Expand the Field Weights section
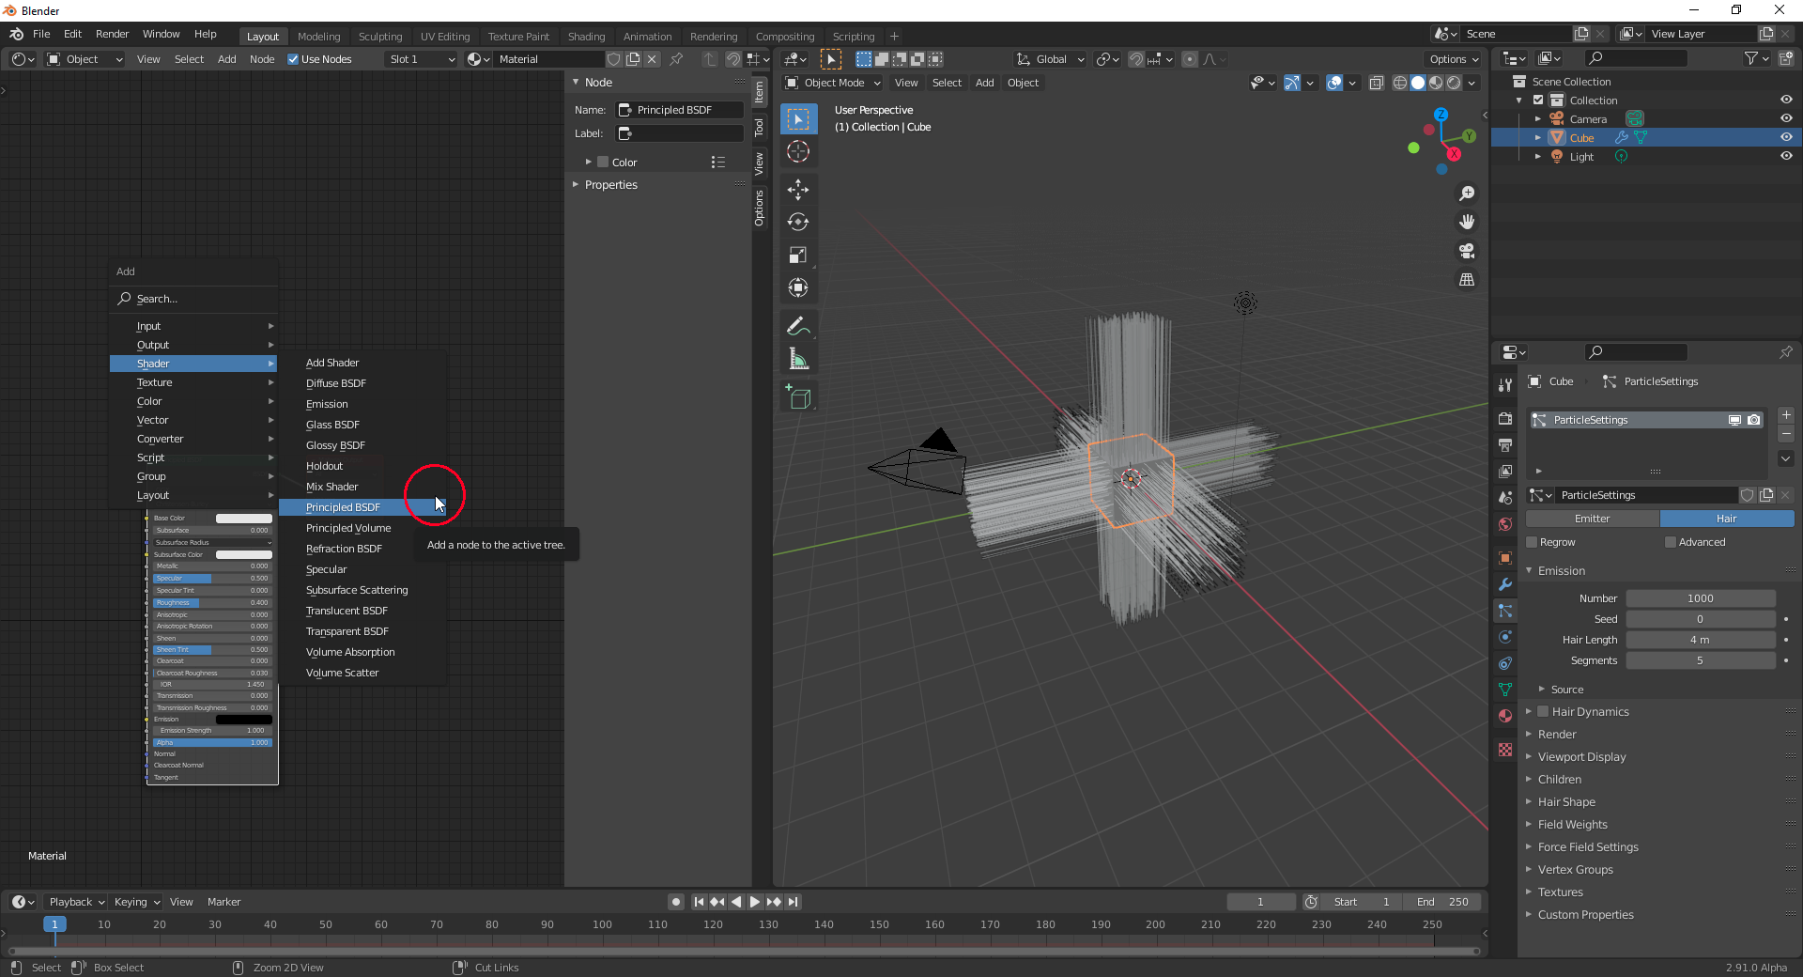Image resolution: width=1803 pixels, height=977 pixels. click(x=1574, y=824)
